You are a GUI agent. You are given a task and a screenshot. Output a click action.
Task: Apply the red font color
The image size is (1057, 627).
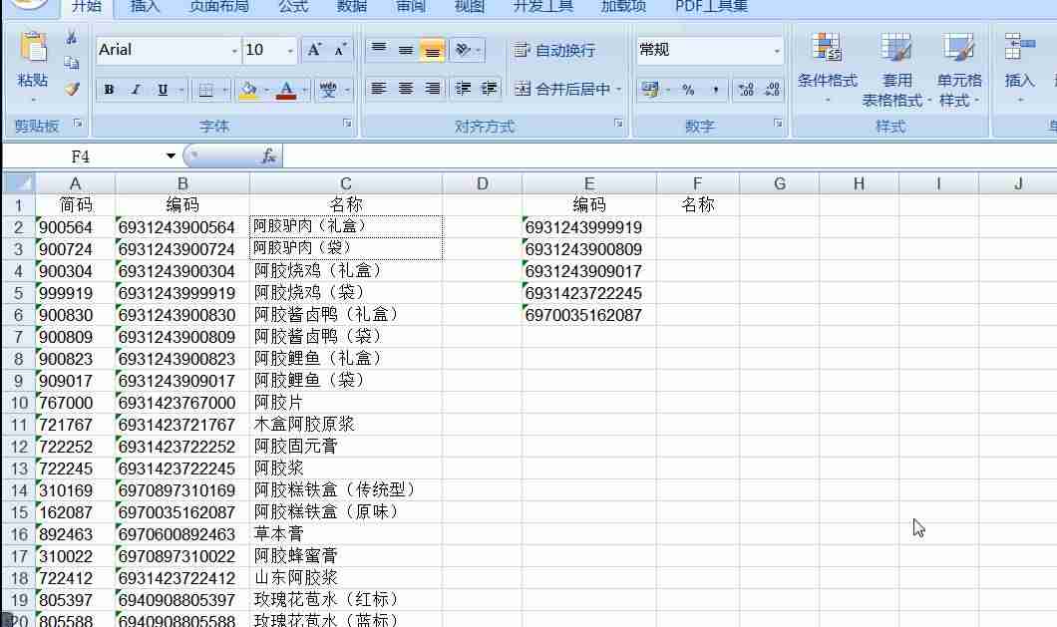point(286,90)
